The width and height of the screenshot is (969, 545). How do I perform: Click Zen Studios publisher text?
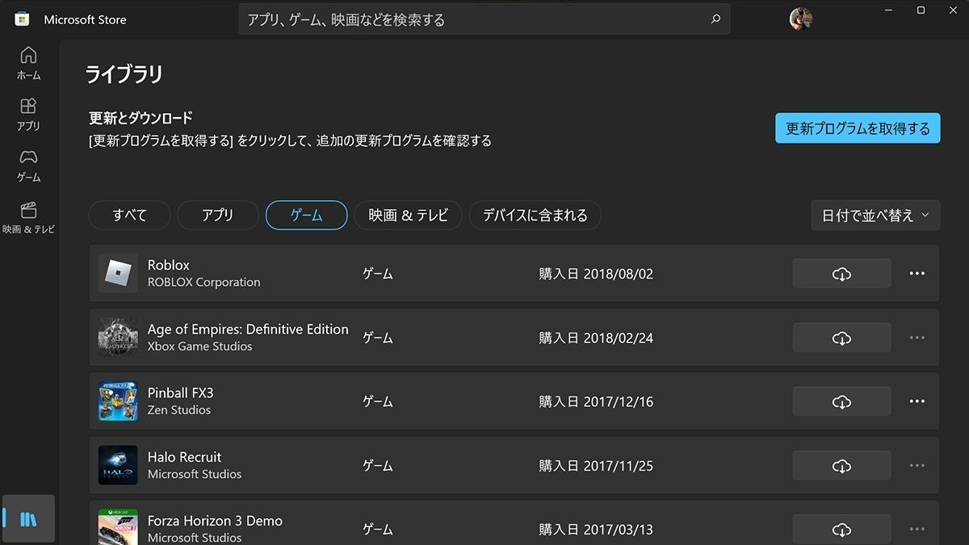click(x=178, y=410)
